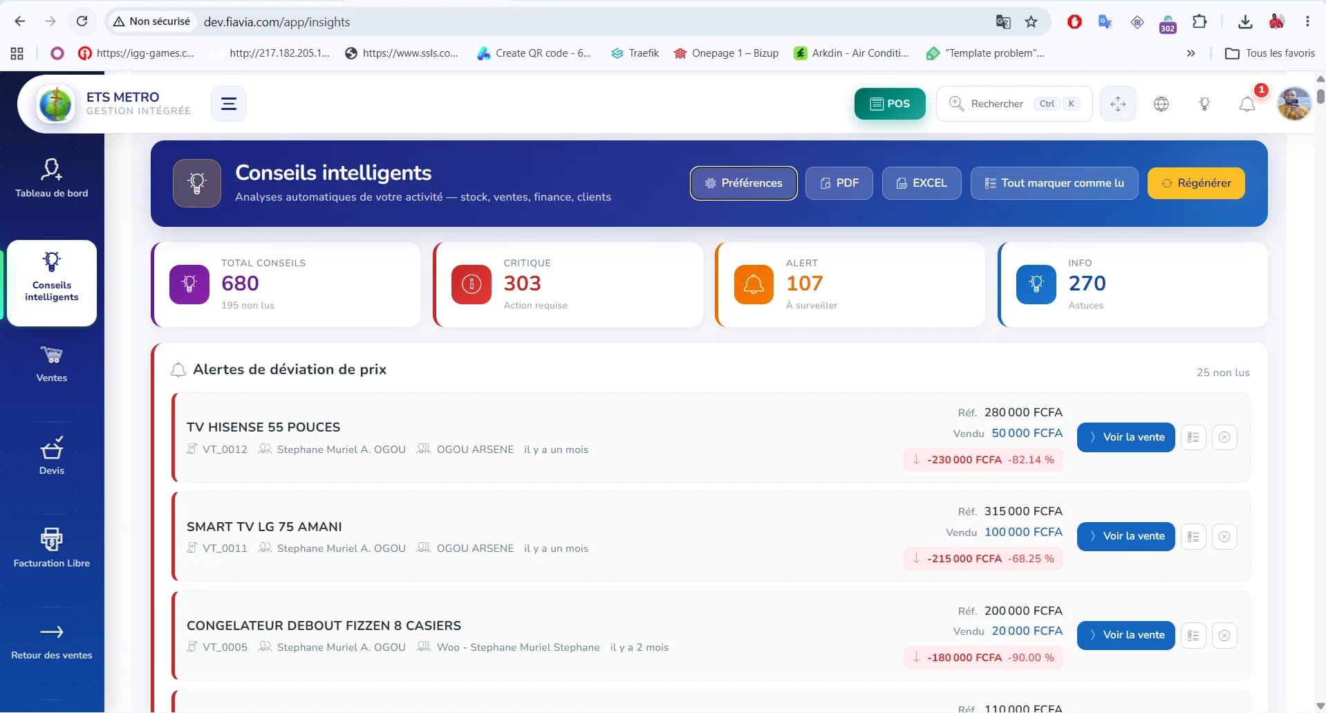This screenshot has width=1326, height=713.
Task: Click Voir la vente for TV HISENSE
Action: [x=1126, y=437]
